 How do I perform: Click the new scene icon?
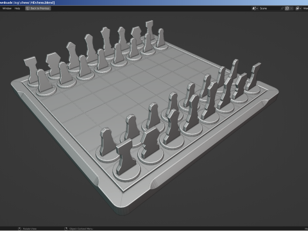point(287,8)
